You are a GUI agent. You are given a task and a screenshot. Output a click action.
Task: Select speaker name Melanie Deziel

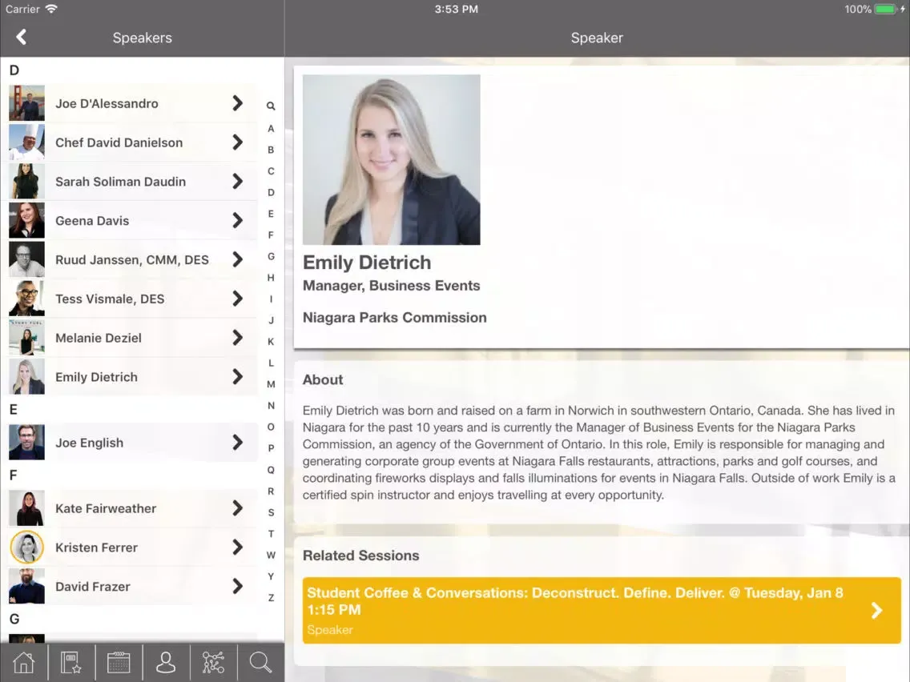click(x=98, y=338)
